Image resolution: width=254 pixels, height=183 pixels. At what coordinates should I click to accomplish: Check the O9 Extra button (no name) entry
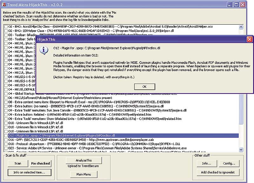click(6, 106)
